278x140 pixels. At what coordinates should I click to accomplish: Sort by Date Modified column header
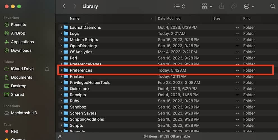169,18
